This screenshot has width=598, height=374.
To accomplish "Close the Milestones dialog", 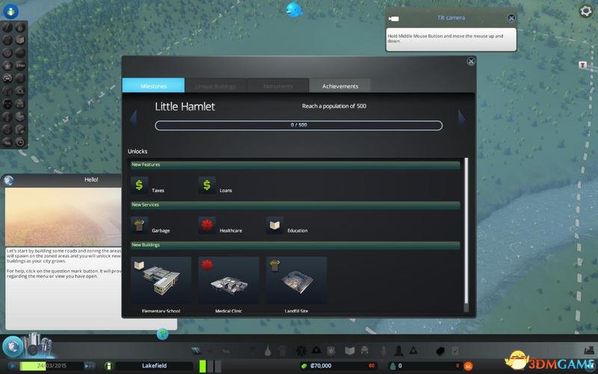I will point(471,61).
